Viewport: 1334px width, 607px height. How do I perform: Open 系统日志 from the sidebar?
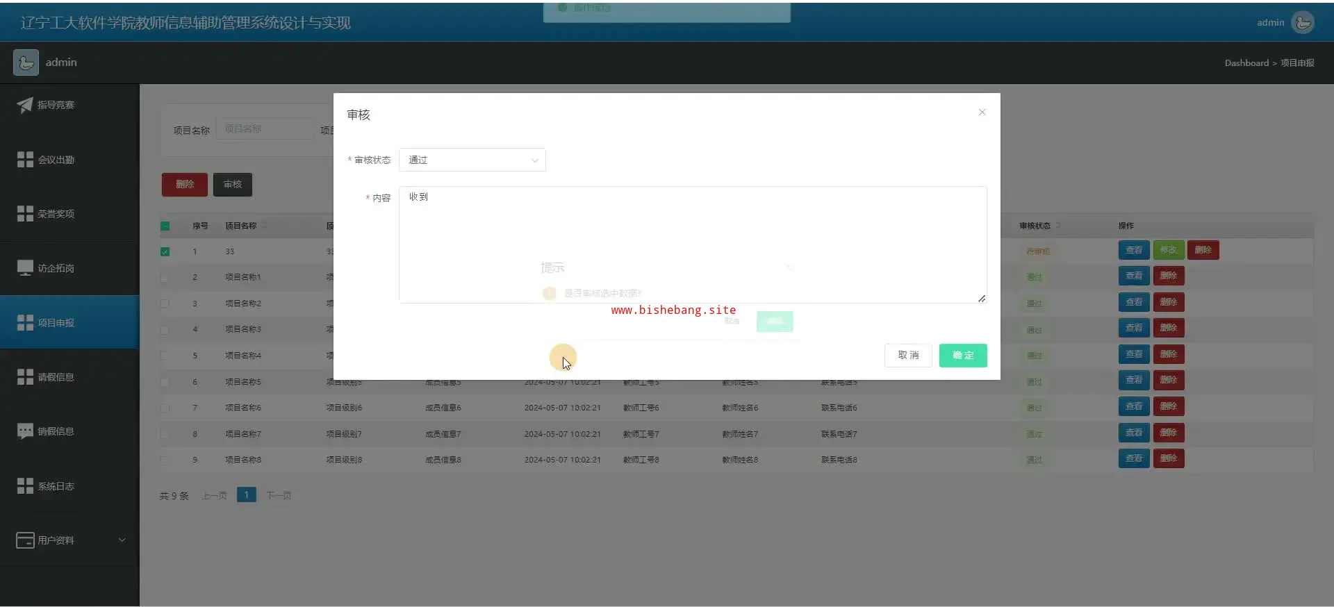pos(69,486)
